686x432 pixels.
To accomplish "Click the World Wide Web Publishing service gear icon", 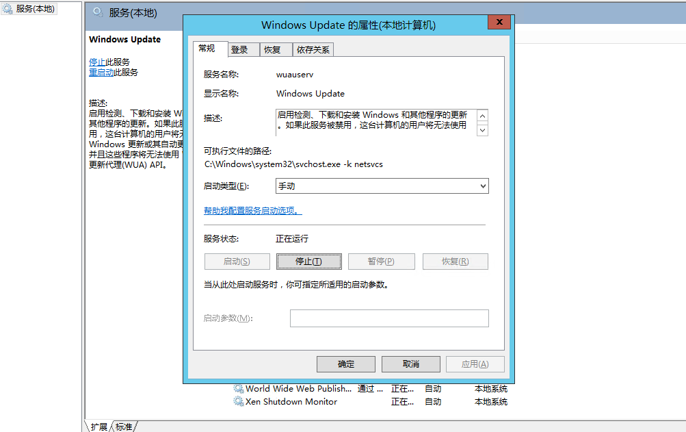I will coord(239,389).
